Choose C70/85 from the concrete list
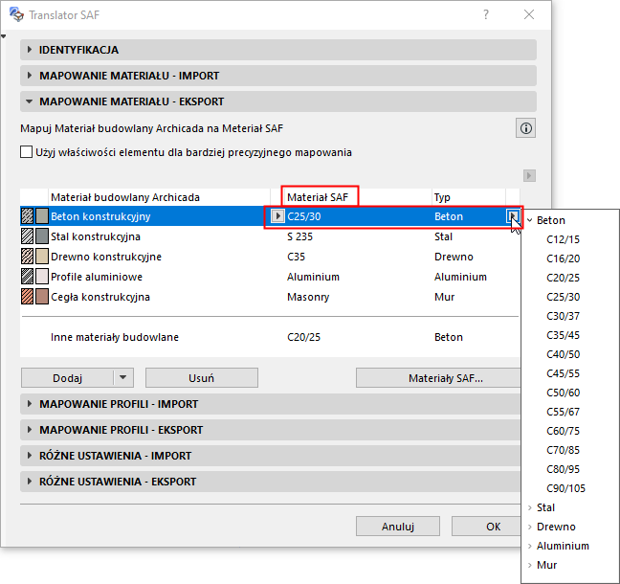620x584 pixels. (563, 450)
